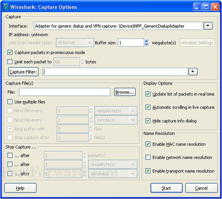
Task: Enable Use multiple files option
Action: click(x=10, y=102)
